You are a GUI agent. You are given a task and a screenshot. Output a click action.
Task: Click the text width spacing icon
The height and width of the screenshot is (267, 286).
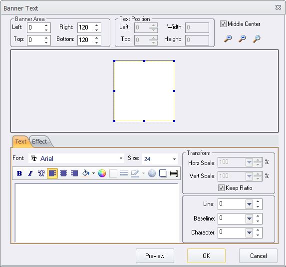[x=174, y=173]
